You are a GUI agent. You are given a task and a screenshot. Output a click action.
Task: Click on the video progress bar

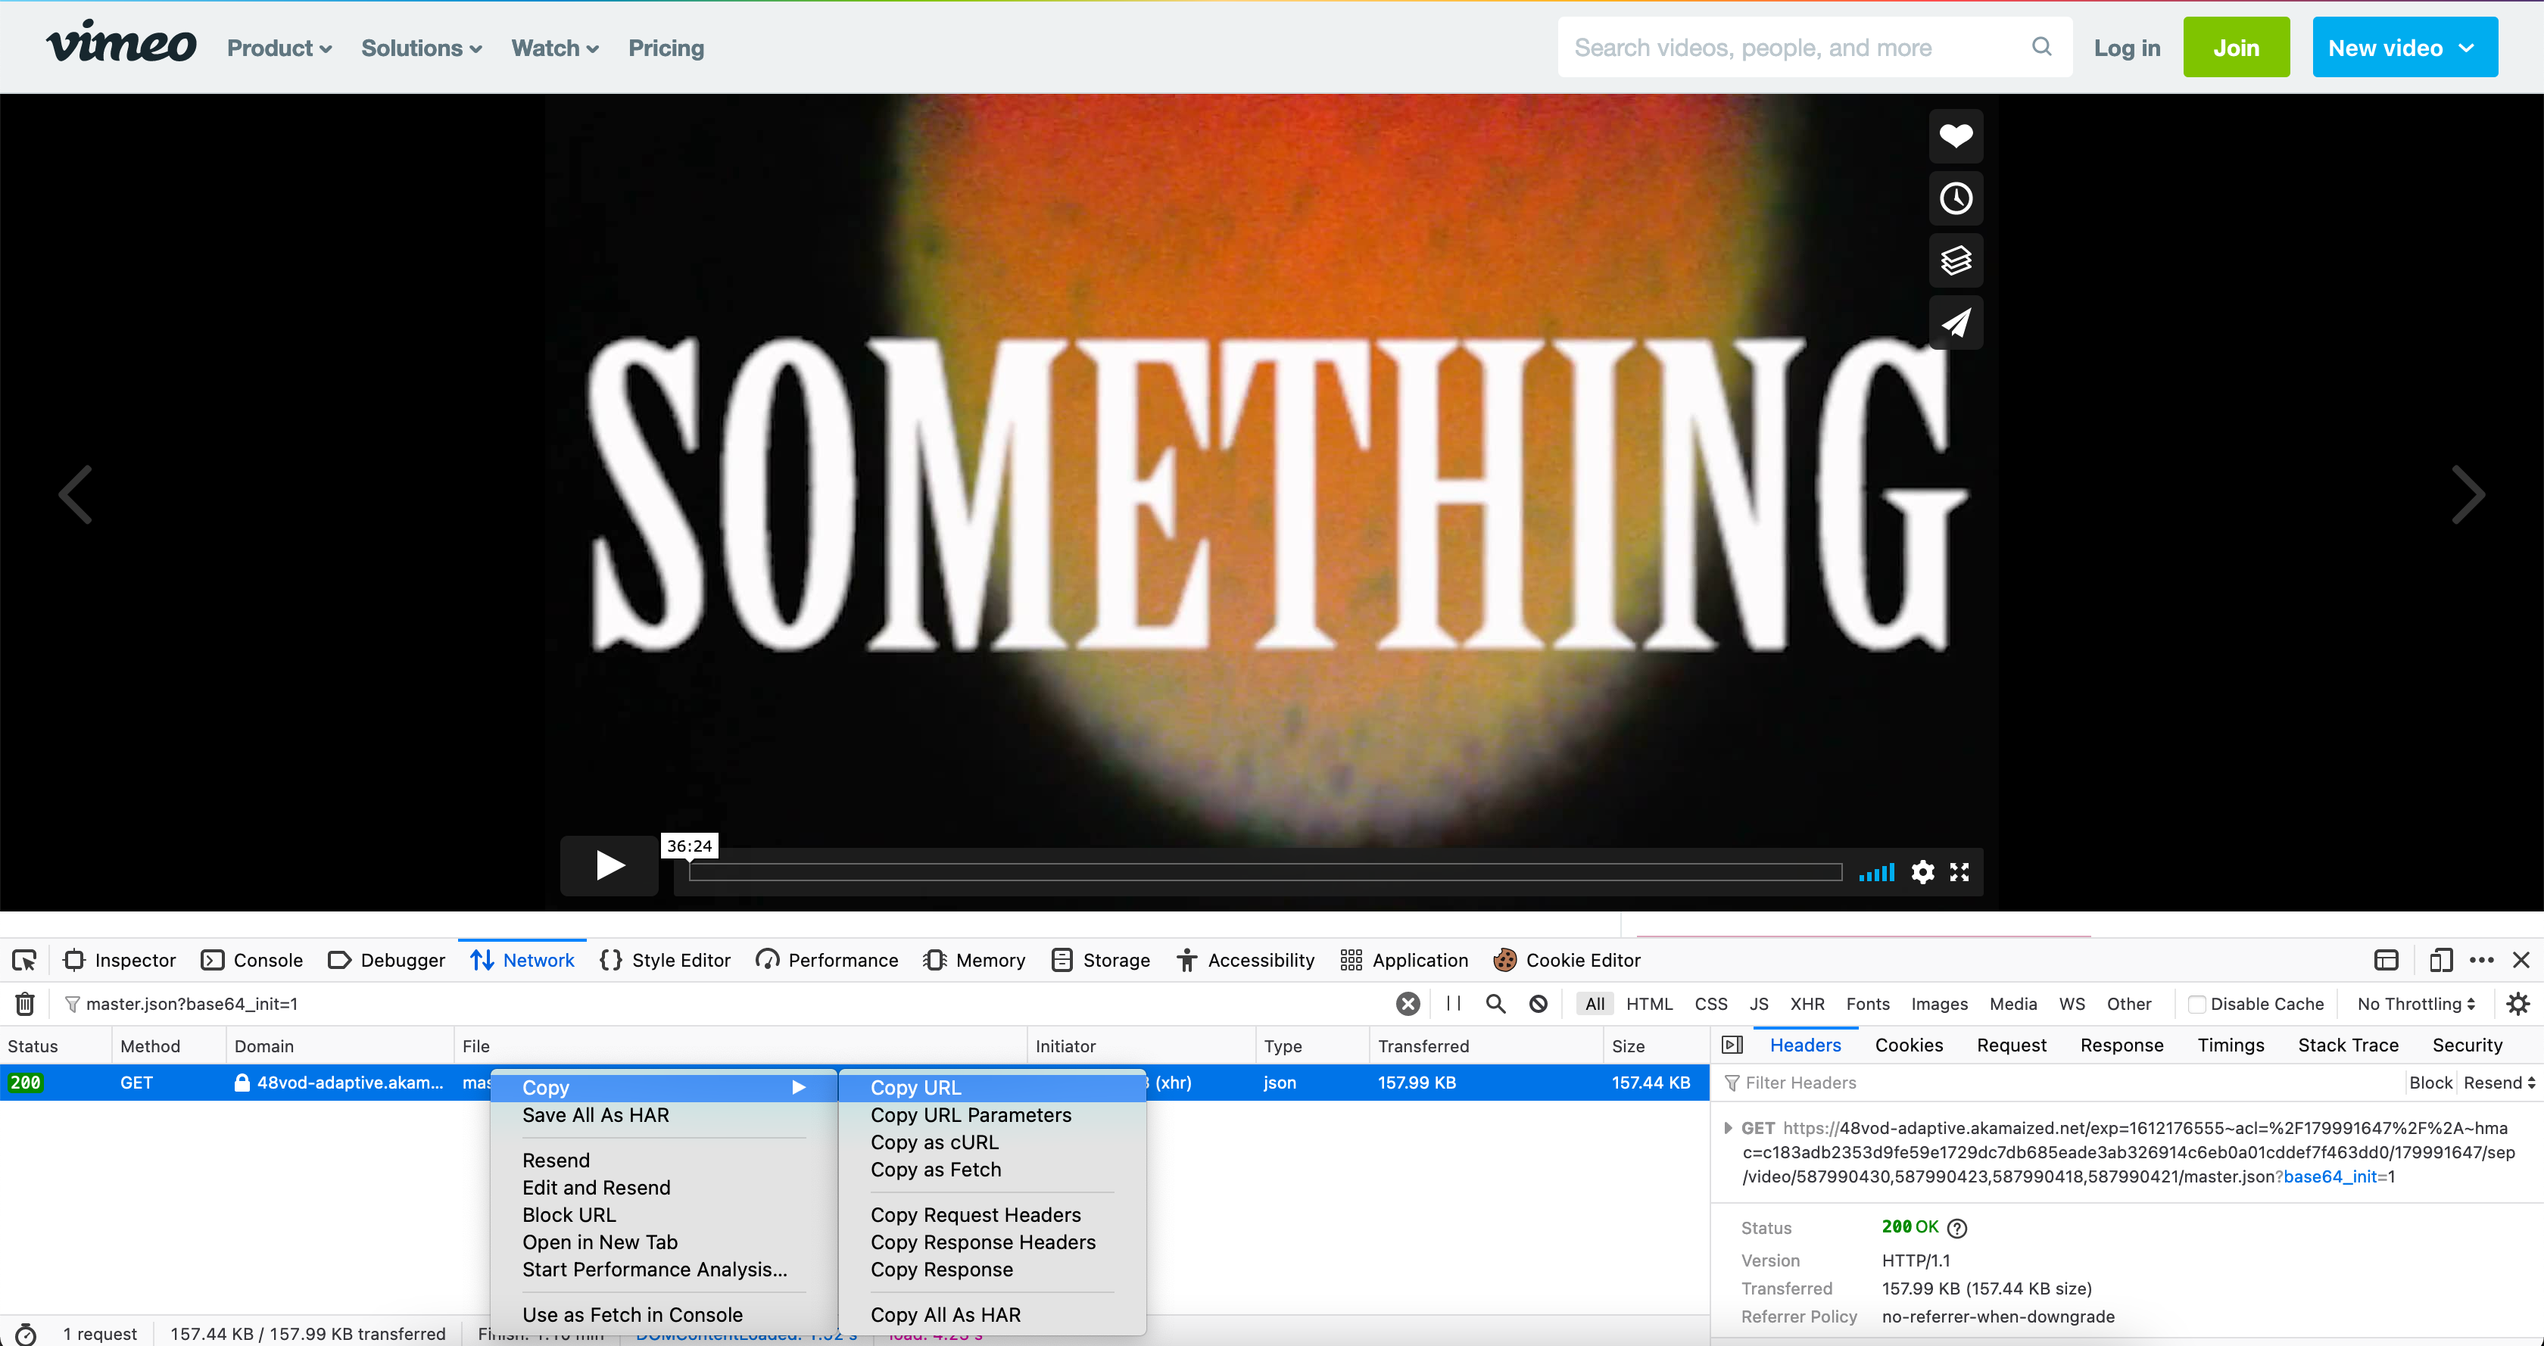[x=1264, y=872]
